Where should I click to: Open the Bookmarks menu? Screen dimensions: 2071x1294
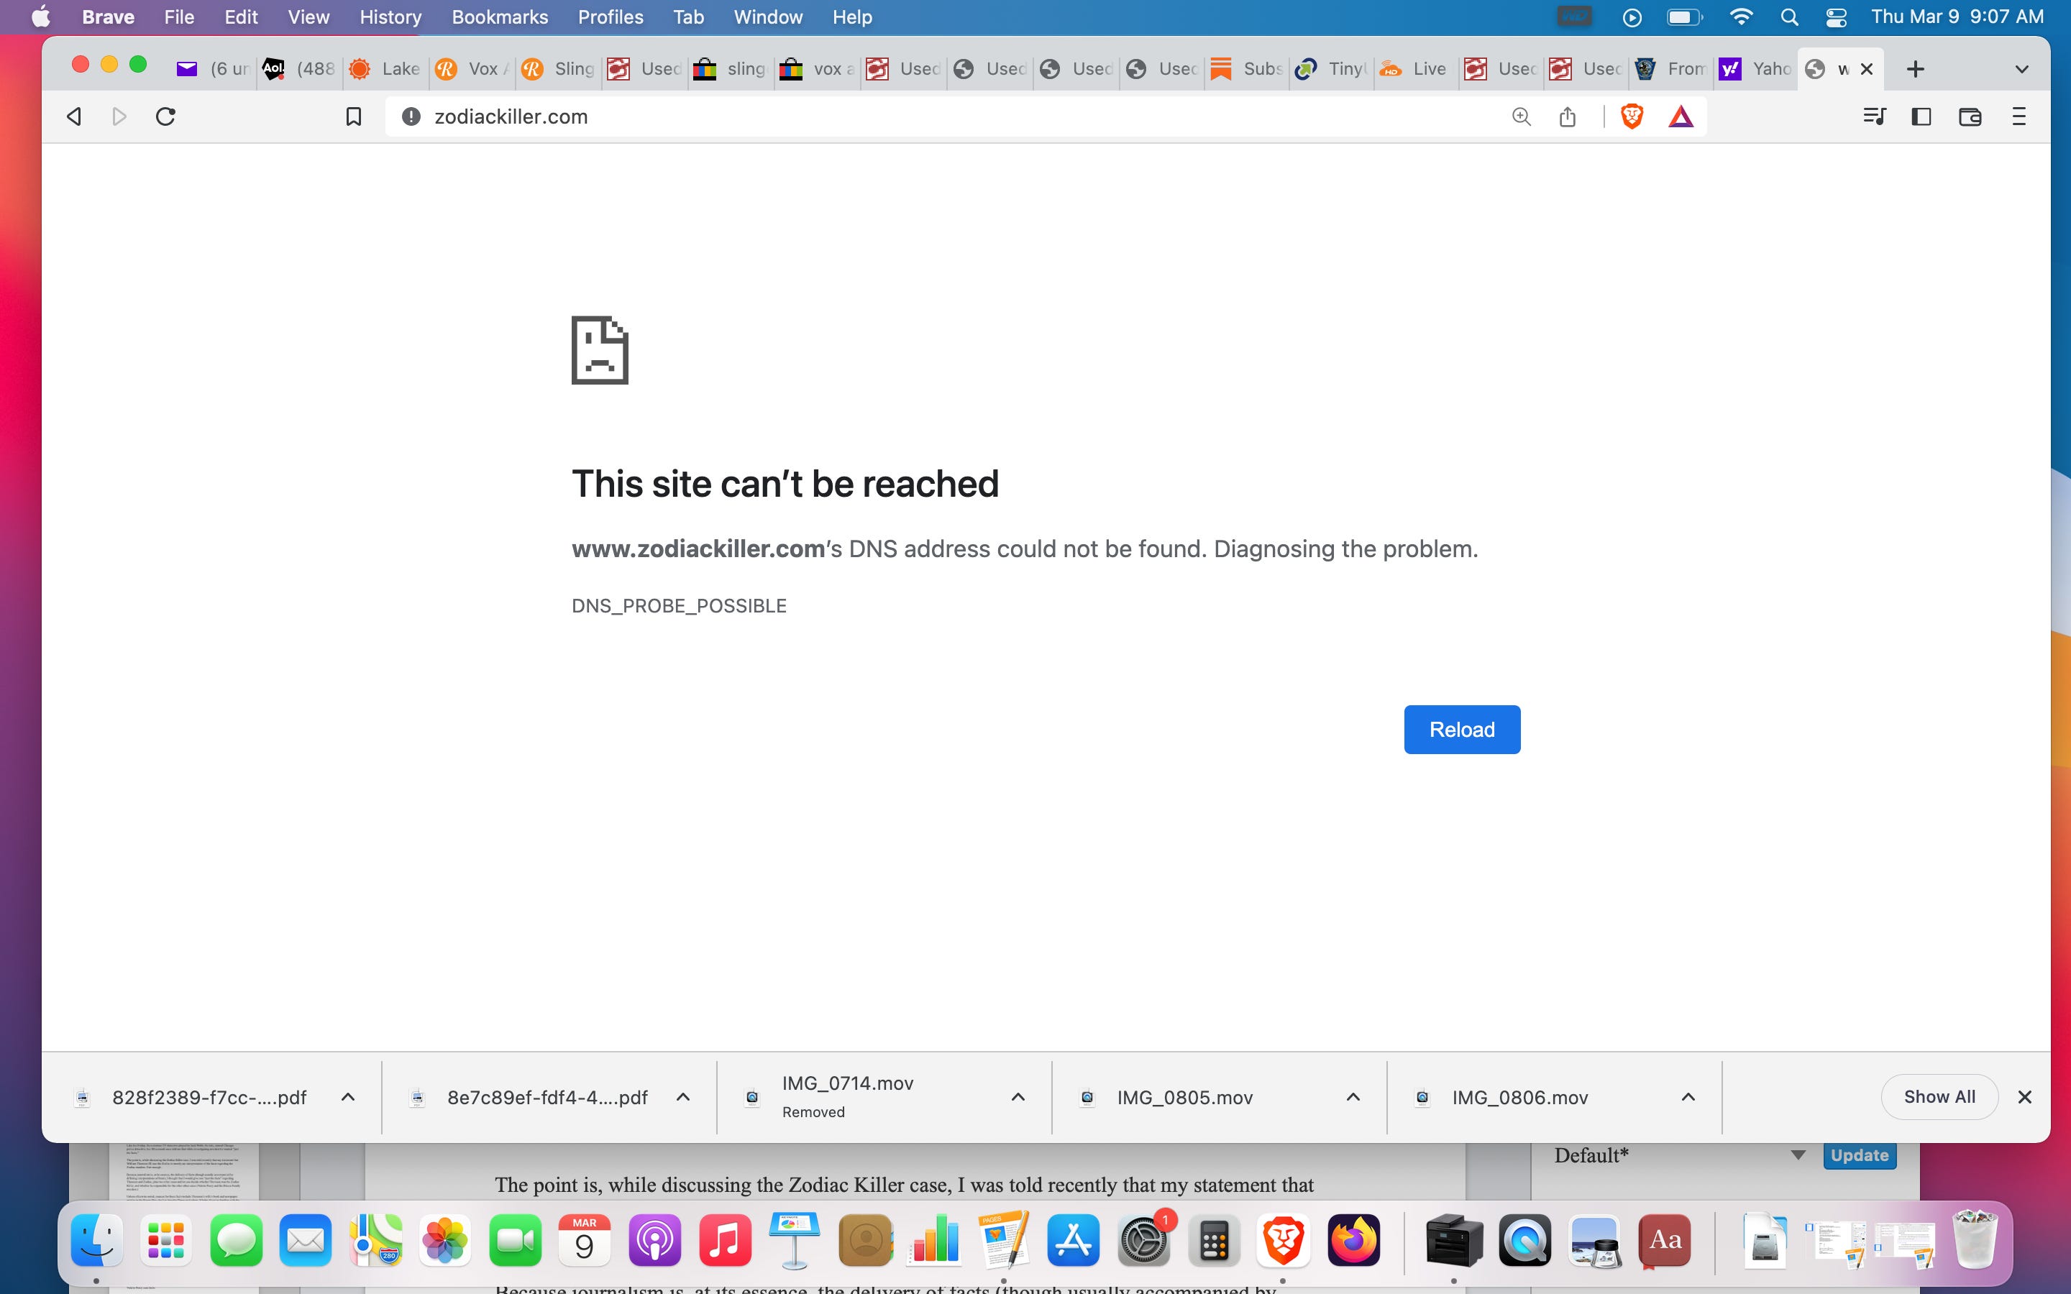click(x=500, y=17)
